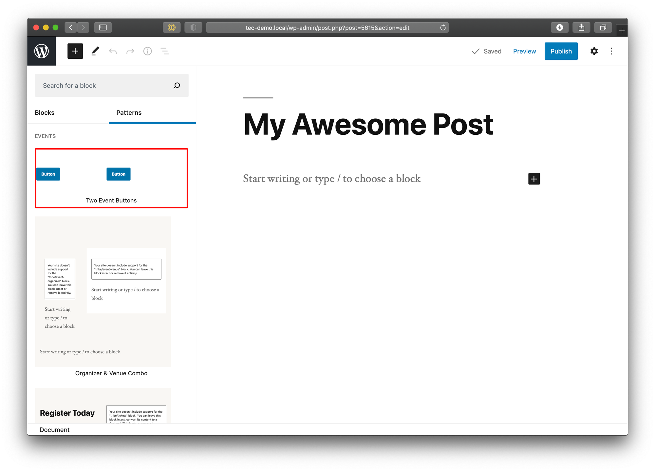Open the block inserter with the plus icon
The width and height of the screenshot is (655, 471).
pos(75,51)
